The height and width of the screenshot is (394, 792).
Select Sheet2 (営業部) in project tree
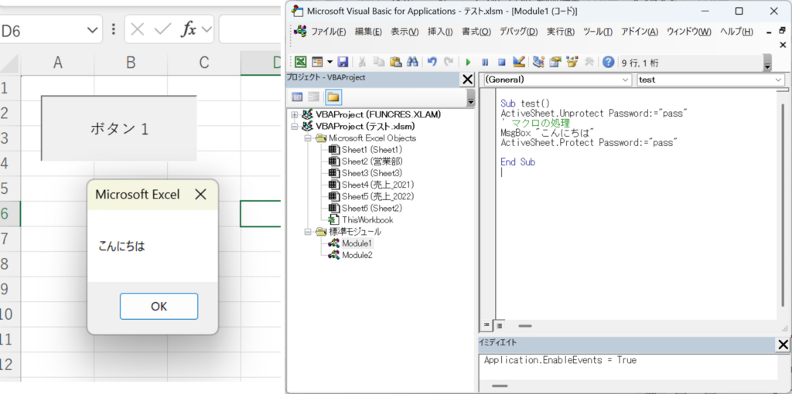[x=372, y=161]
